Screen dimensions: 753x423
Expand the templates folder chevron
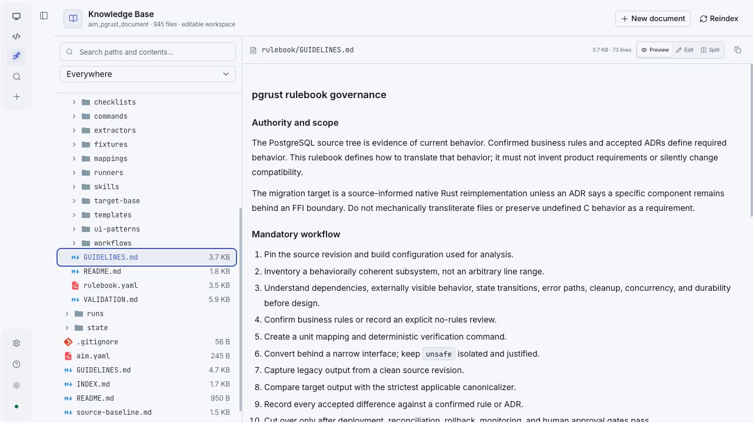(74, 215)
